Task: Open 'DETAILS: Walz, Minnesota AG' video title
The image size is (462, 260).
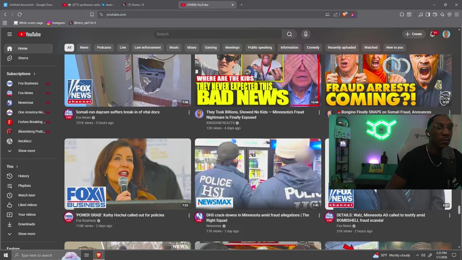Action: pos(380,218)
